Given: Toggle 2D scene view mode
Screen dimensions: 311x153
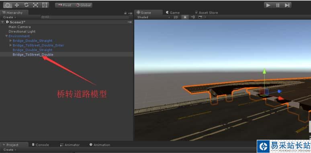Looking at the screenshot, I should pyautogui.click(x=176, y=17).
